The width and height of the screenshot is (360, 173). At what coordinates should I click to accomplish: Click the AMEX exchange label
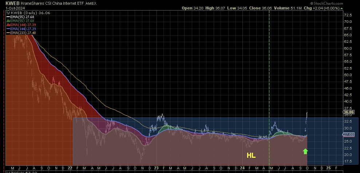coord(91,3)
